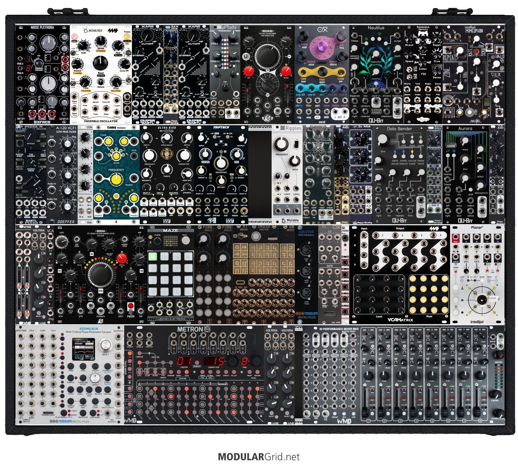Click the Assimil8or DATA 1 encoder knob

(x=106, y=346)
